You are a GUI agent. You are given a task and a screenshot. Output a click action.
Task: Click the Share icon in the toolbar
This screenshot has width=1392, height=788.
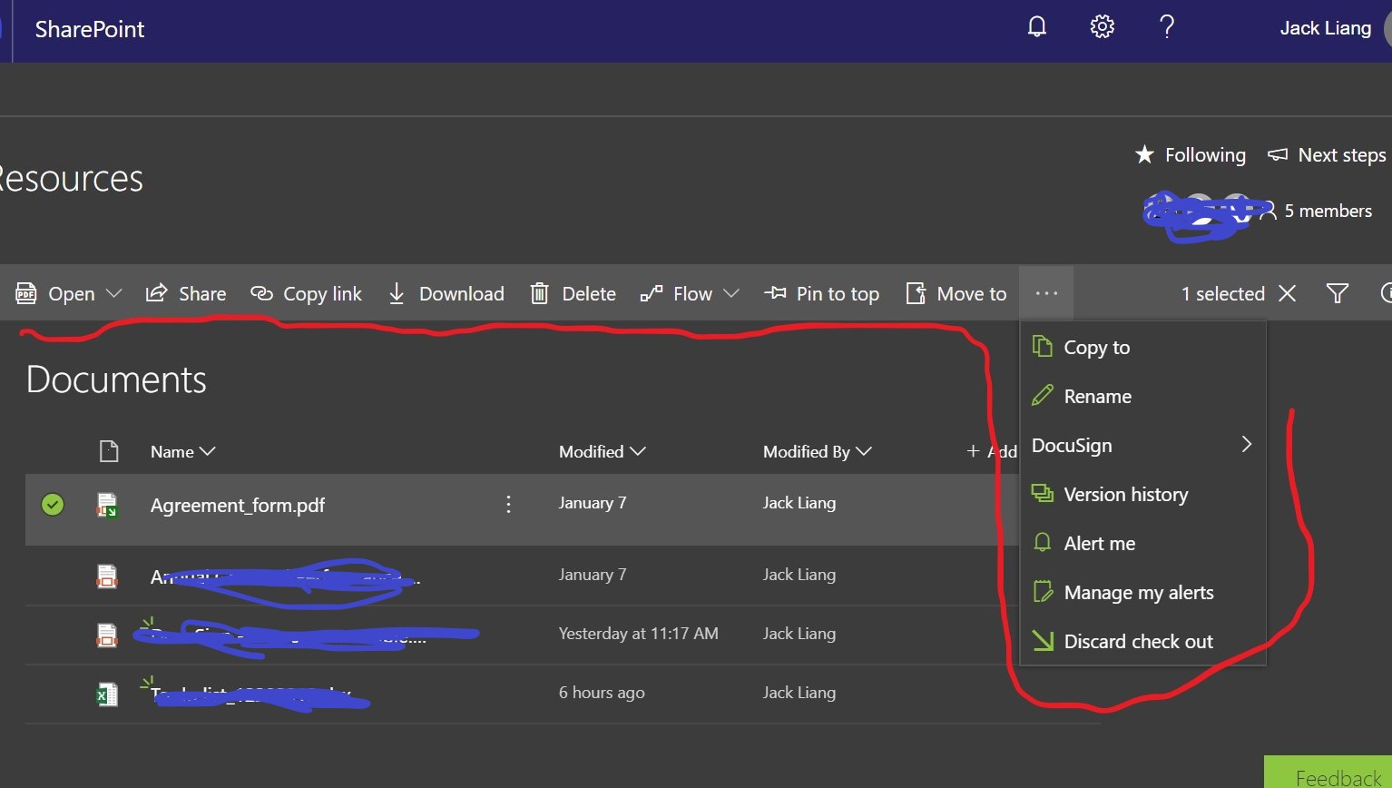point(156,293)
